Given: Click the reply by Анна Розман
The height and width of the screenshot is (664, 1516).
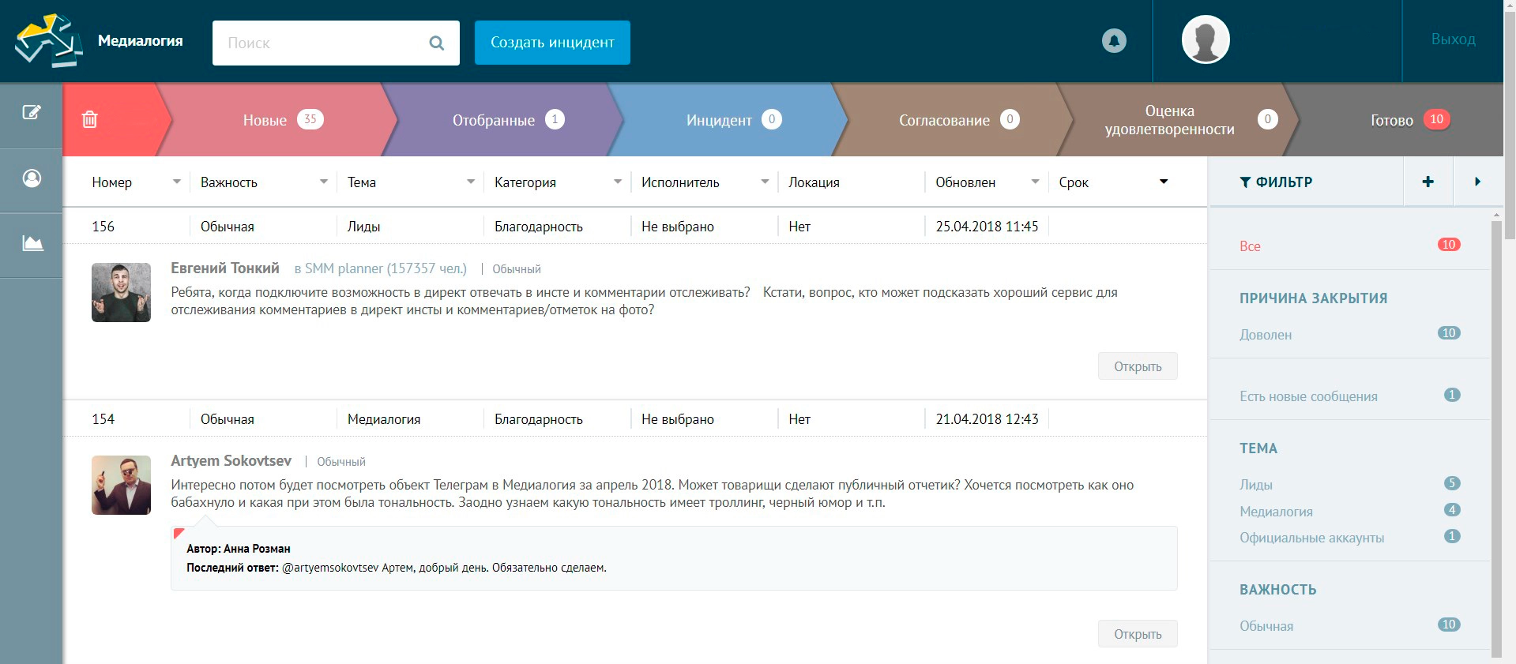Looking at the screenshot, I should click(x=674, y=558).
